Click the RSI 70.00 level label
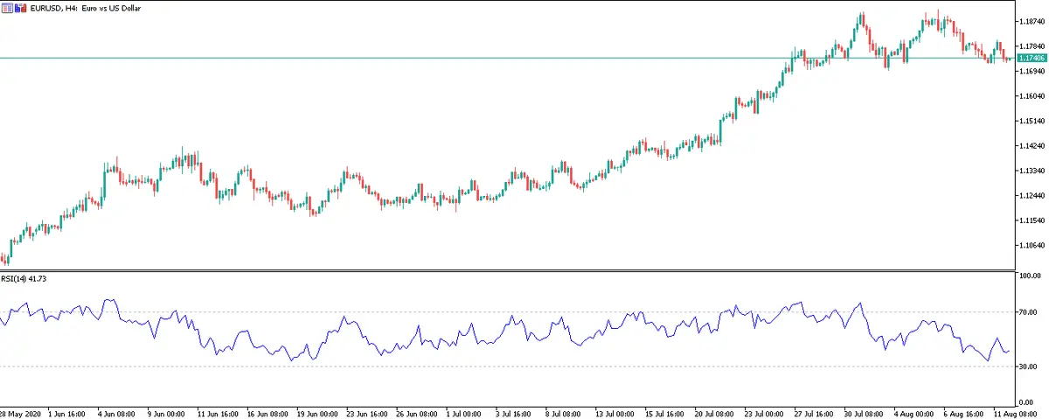 [x=1028, y=311]
